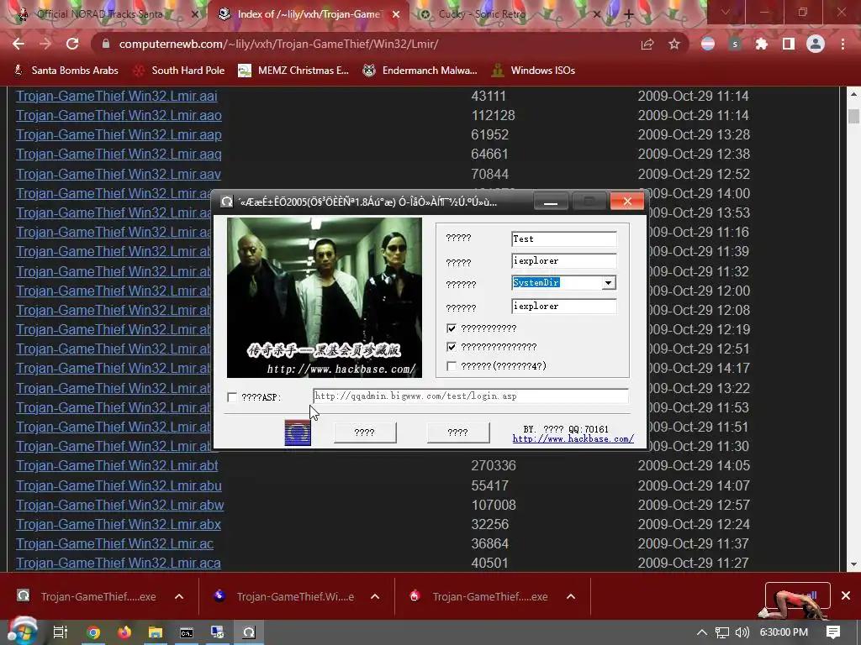Click the fourth field containing iexplorer
Screen dimensions: 861x645
(x=563, y=306)
